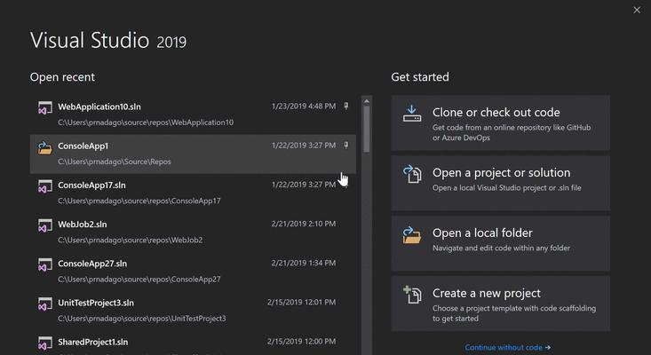The width and height of the screenshot is (651, 355).
Task: Open ConsoleApp1 recent folder
Action: tap(193, 154)
